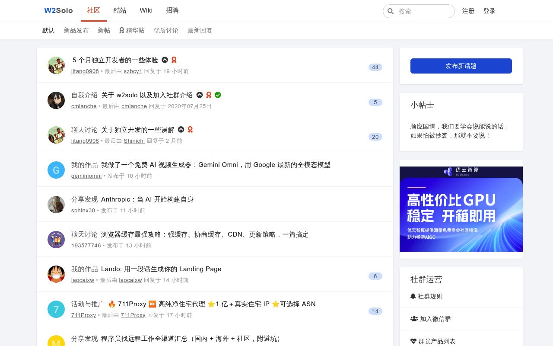Open reply count 5 badge
Viewport: 553px width, 346px height.
[375, 102]
